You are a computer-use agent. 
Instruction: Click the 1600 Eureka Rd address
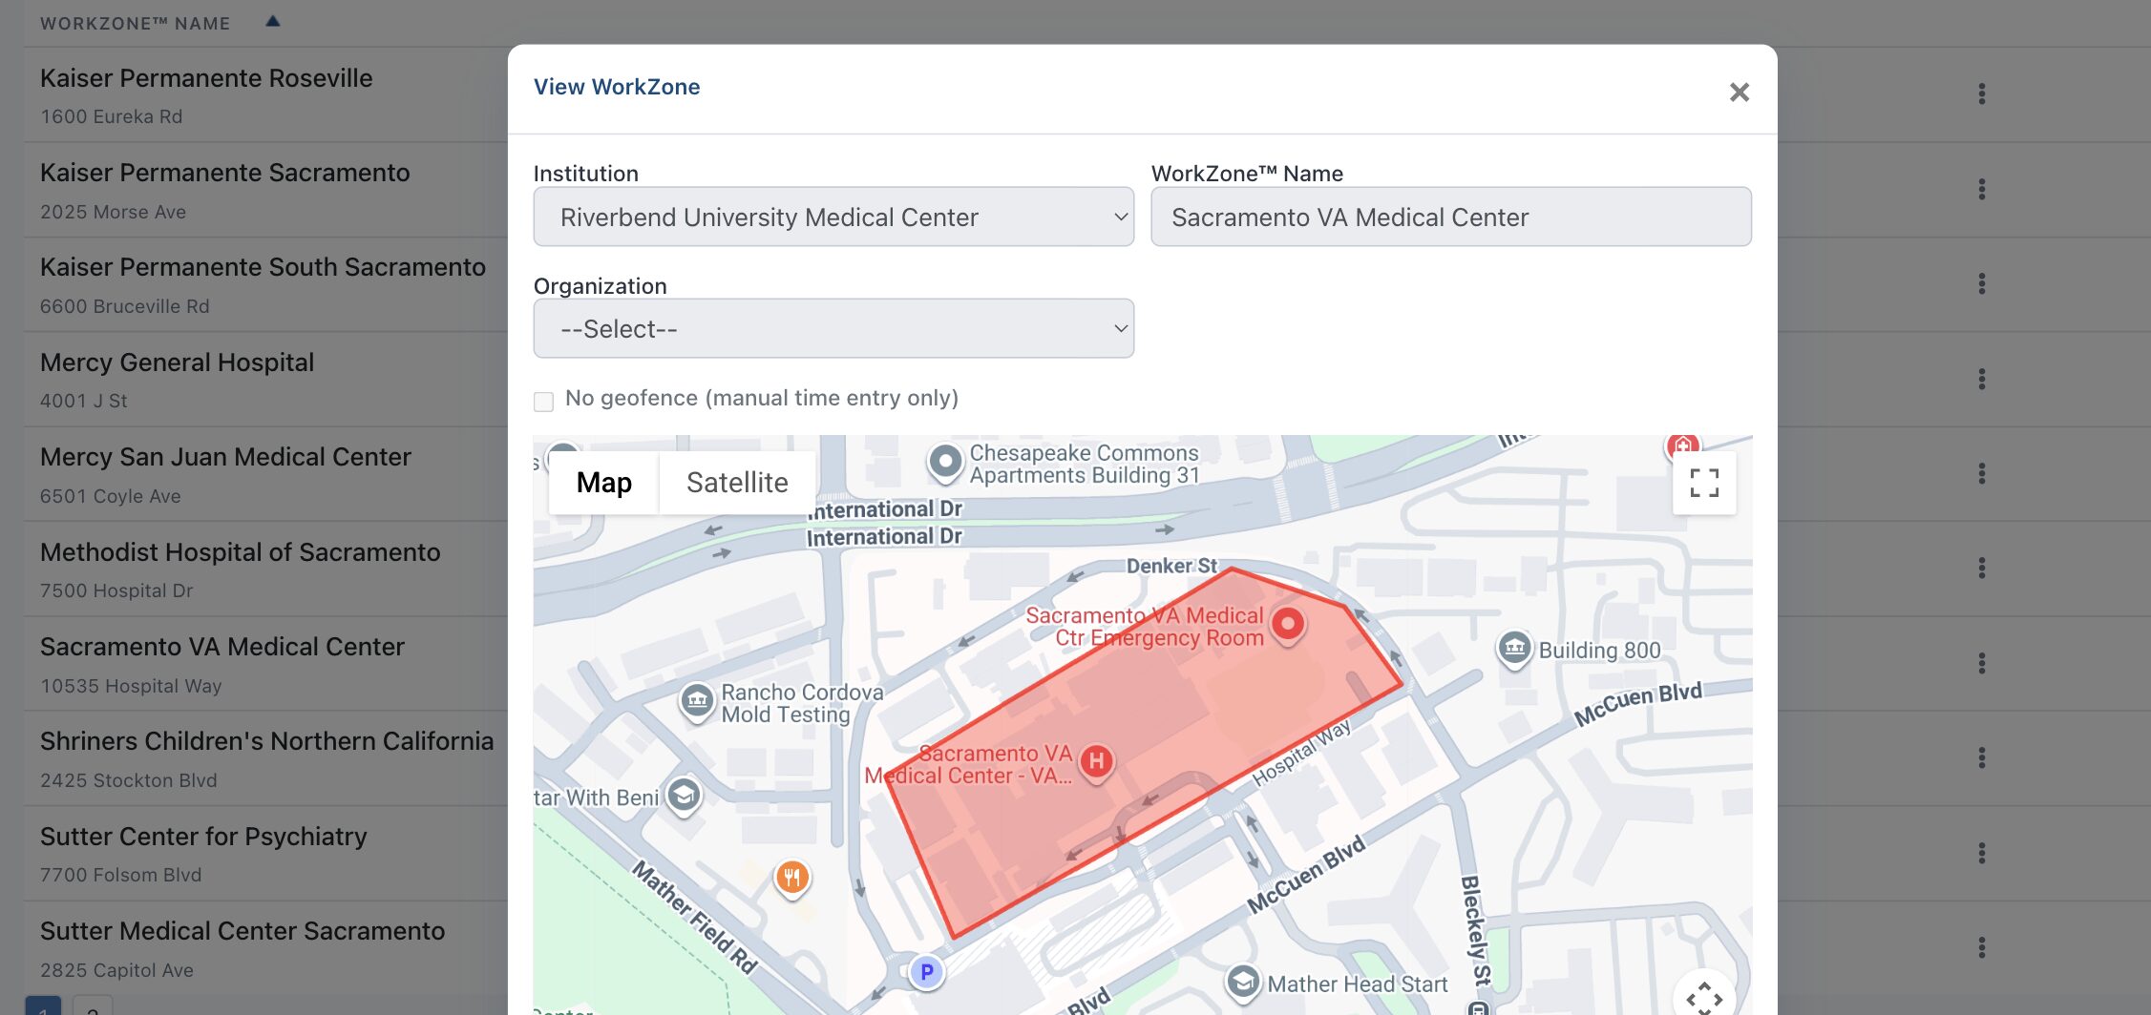(111, 116)
